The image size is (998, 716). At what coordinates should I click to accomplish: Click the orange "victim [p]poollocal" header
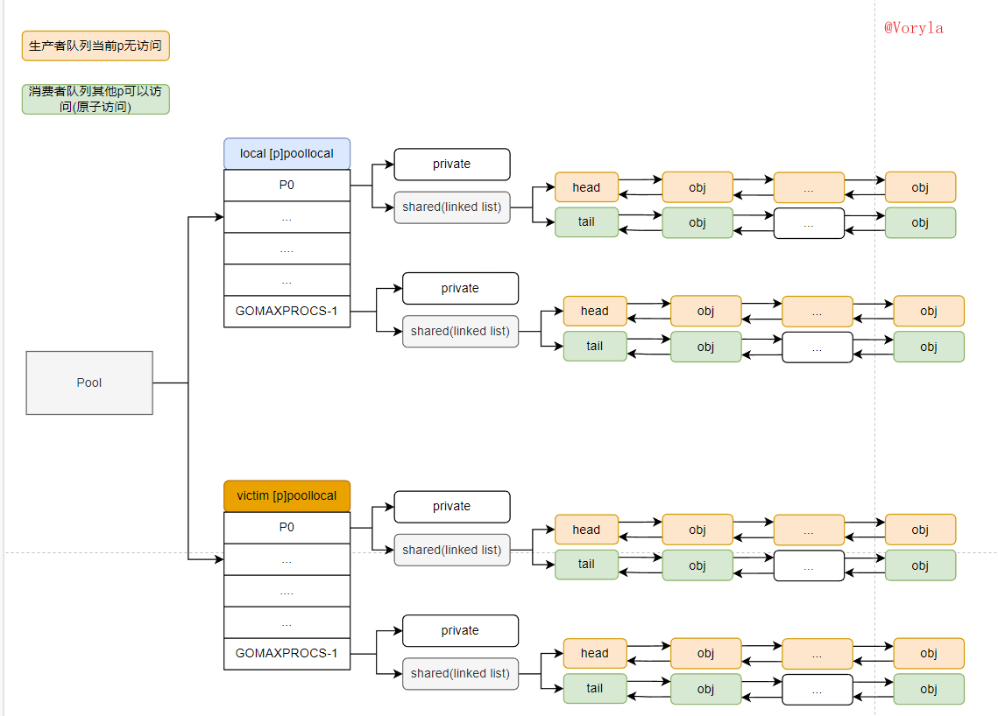point(287,495)
